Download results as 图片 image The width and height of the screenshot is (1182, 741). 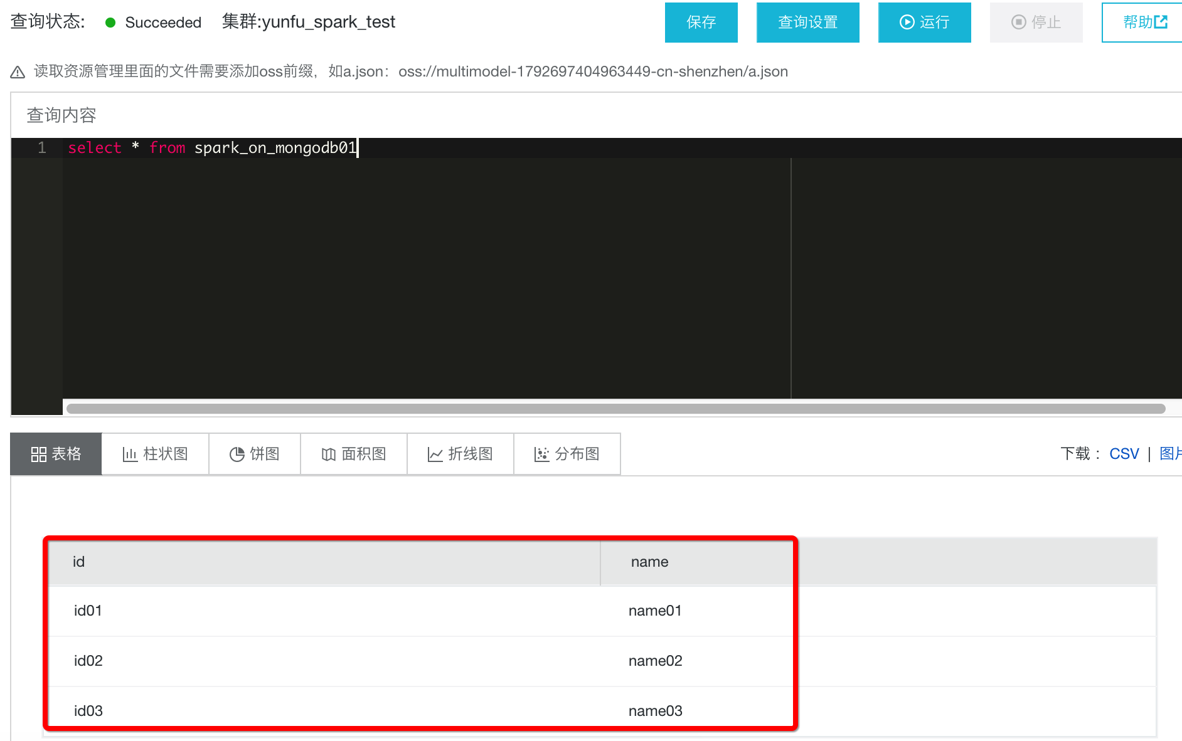coord(1171,454)
